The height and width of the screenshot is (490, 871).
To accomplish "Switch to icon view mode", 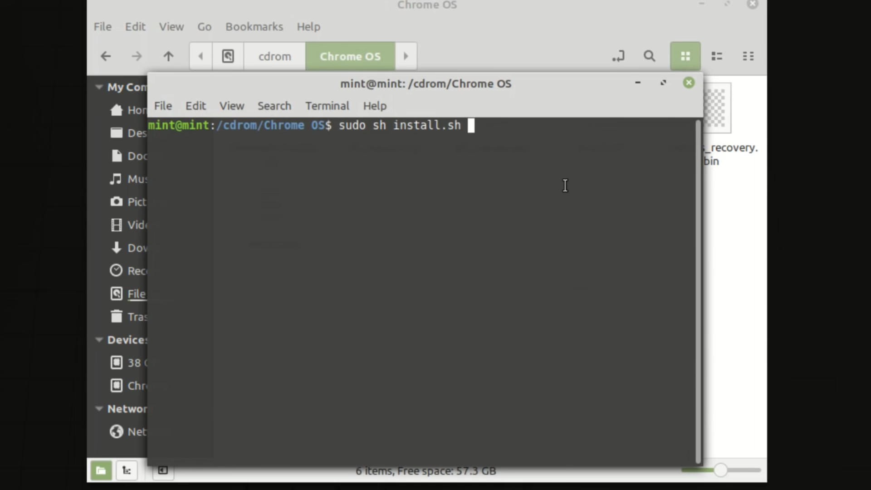I will click(x=685, y=56).
